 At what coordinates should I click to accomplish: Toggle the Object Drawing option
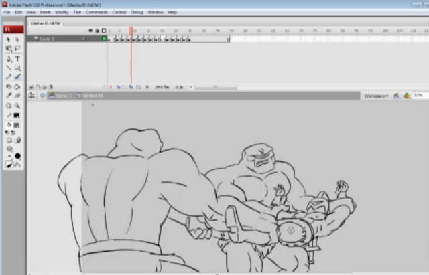point(9,141)
